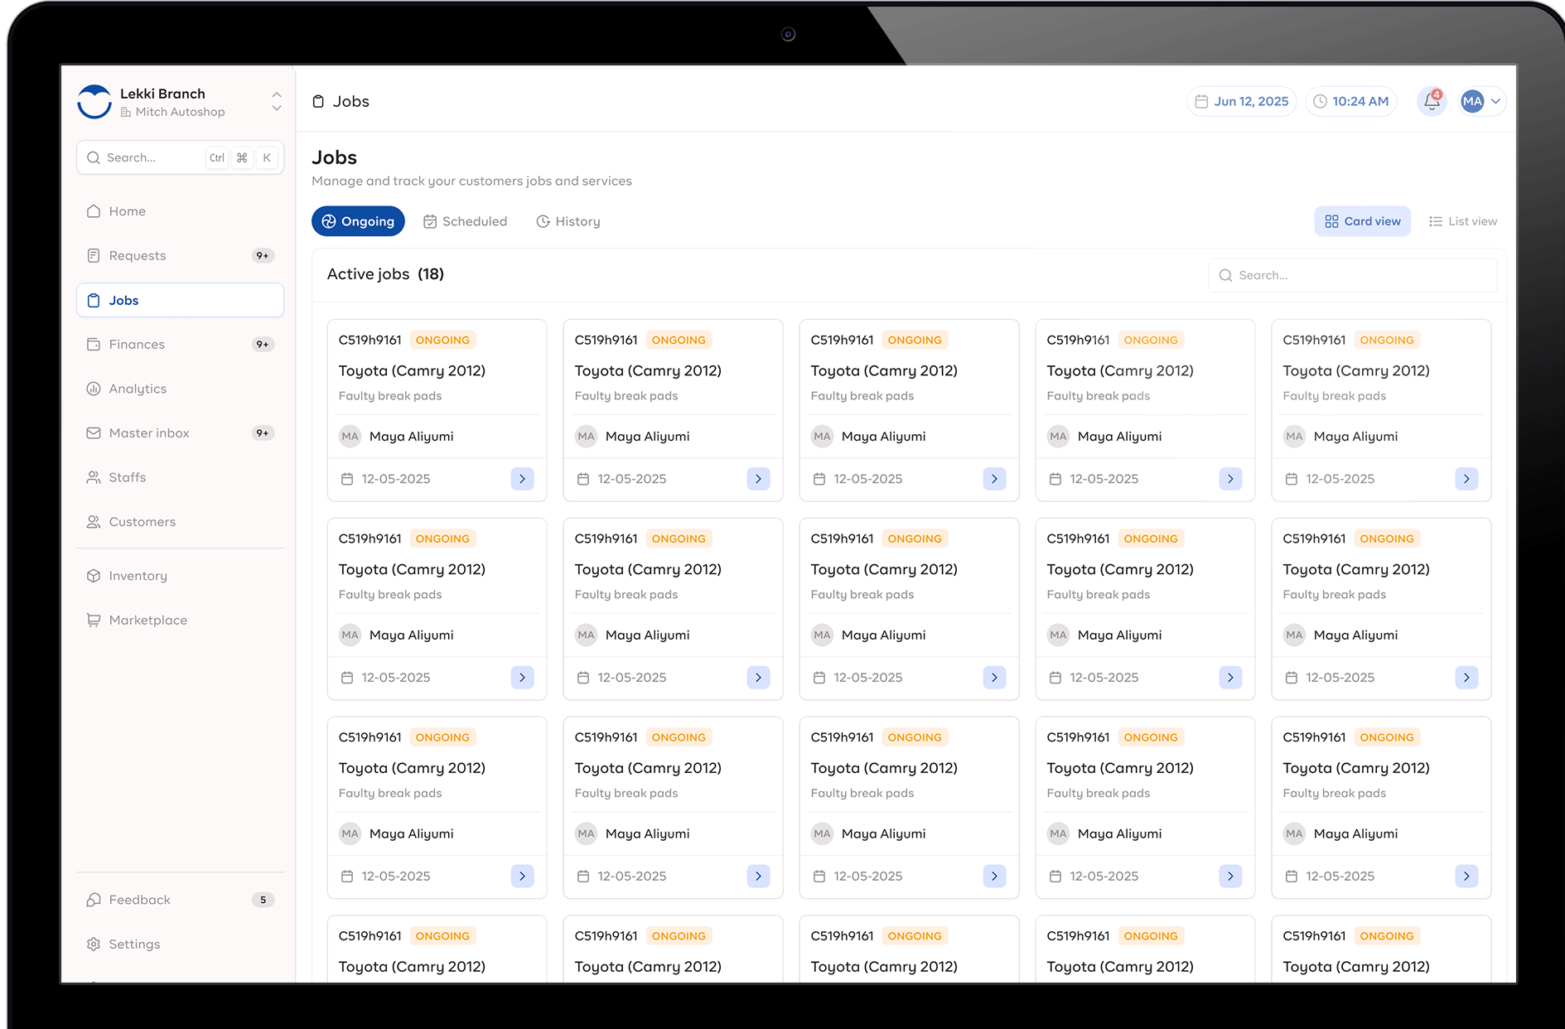Open the Inventory box icon
Screen dimensions: 1565x1029
[94, 576]
